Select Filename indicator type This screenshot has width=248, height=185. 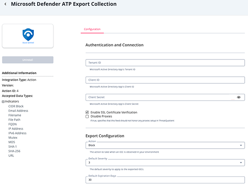15,115
